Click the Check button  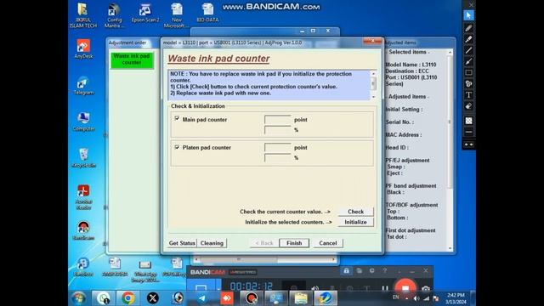355,212
